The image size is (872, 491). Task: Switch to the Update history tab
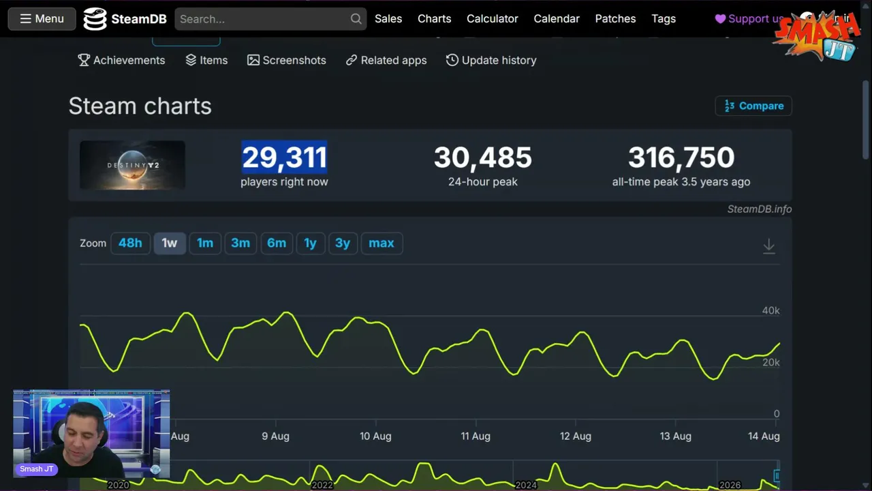click(x=491, y=60)
